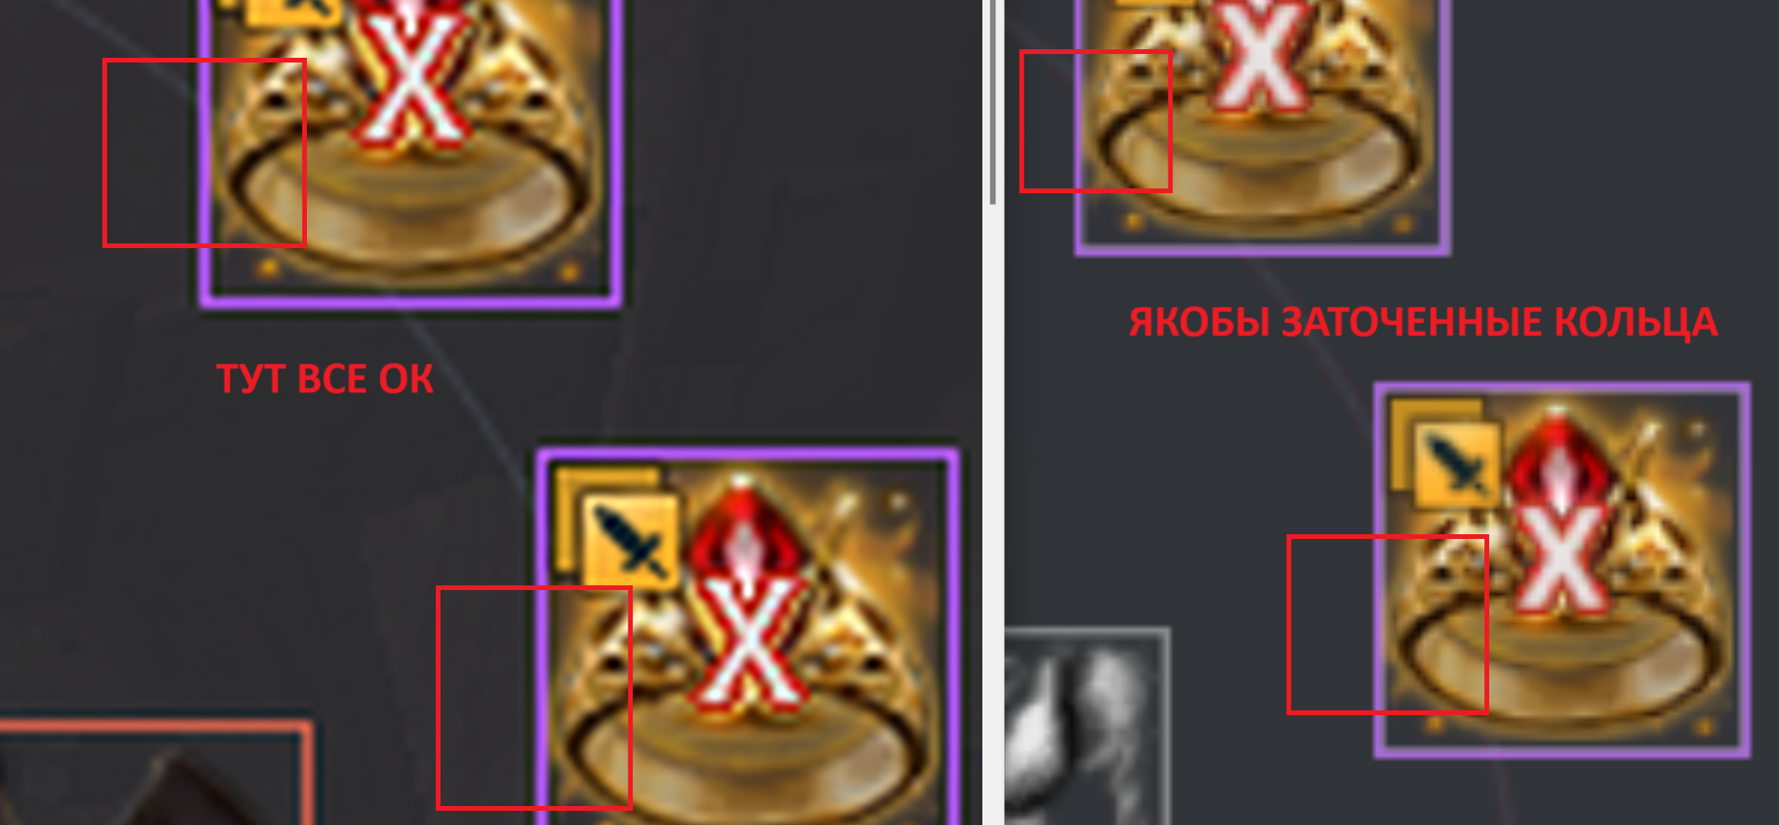Click the ТУТ ВСЕ ОК label
Image resolution: width=1779 pixels, height=825 pixels.
[325, 380]
